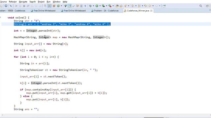Click the Terminate (stop) debug icon
Viewport: 211px width, 118px height.
(24, 6)
